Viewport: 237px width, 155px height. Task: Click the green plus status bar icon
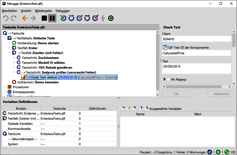pyautogui.click(x=218, y=152)
